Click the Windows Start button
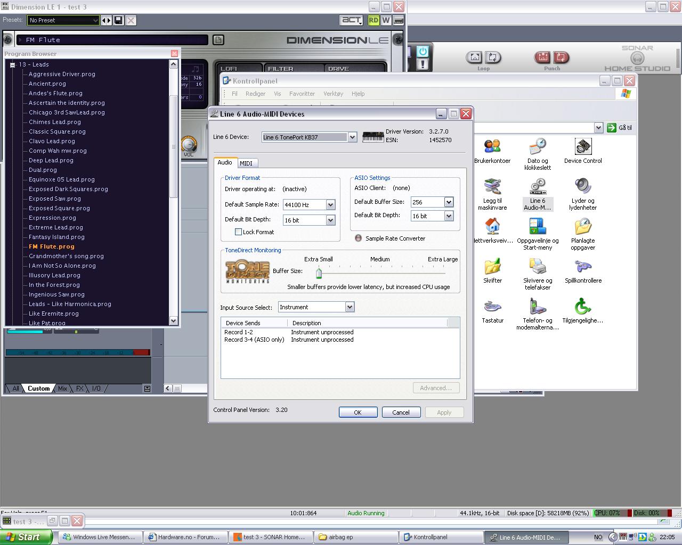The image size is (682, 545). (x=26, y=537)
